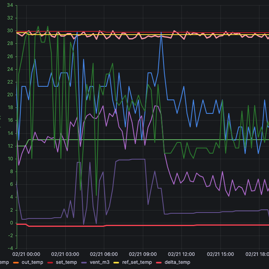Viewport: 269px width, 269px height.
Task: Click the 34 label on the y-axis
Action: [x=10, y=6]
